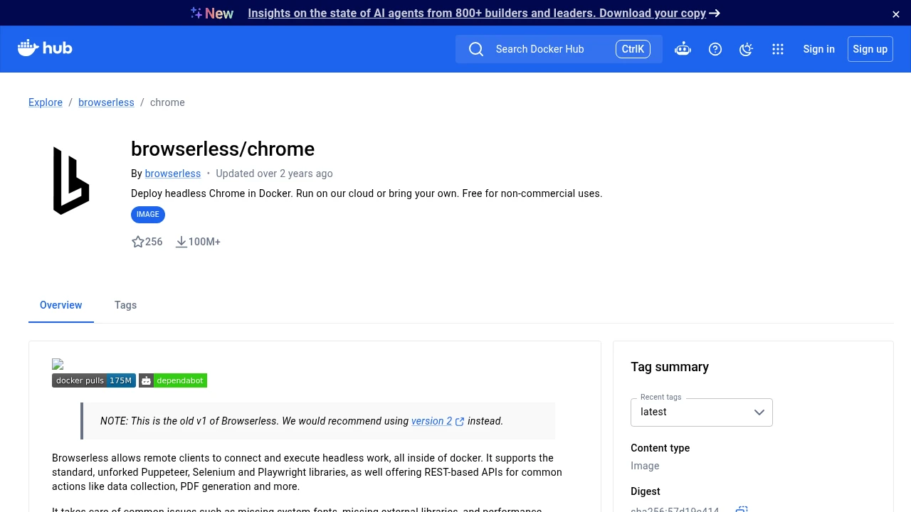The image size is (911, 512).
Task: Dismiss the announcement banner
Action: pos(896,14)
